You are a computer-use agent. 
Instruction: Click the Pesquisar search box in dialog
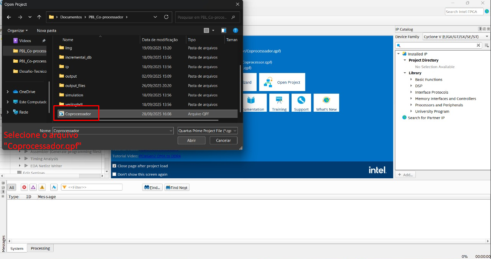[208, 17]
